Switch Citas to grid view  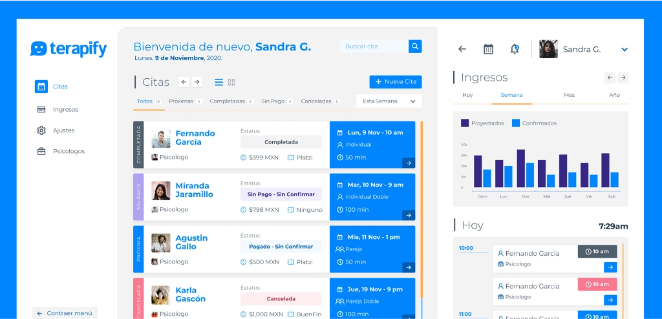[231, 82]
